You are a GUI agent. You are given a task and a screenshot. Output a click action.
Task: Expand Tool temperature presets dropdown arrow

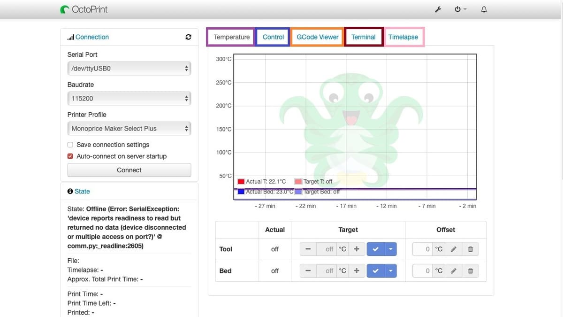click(390, 249)
